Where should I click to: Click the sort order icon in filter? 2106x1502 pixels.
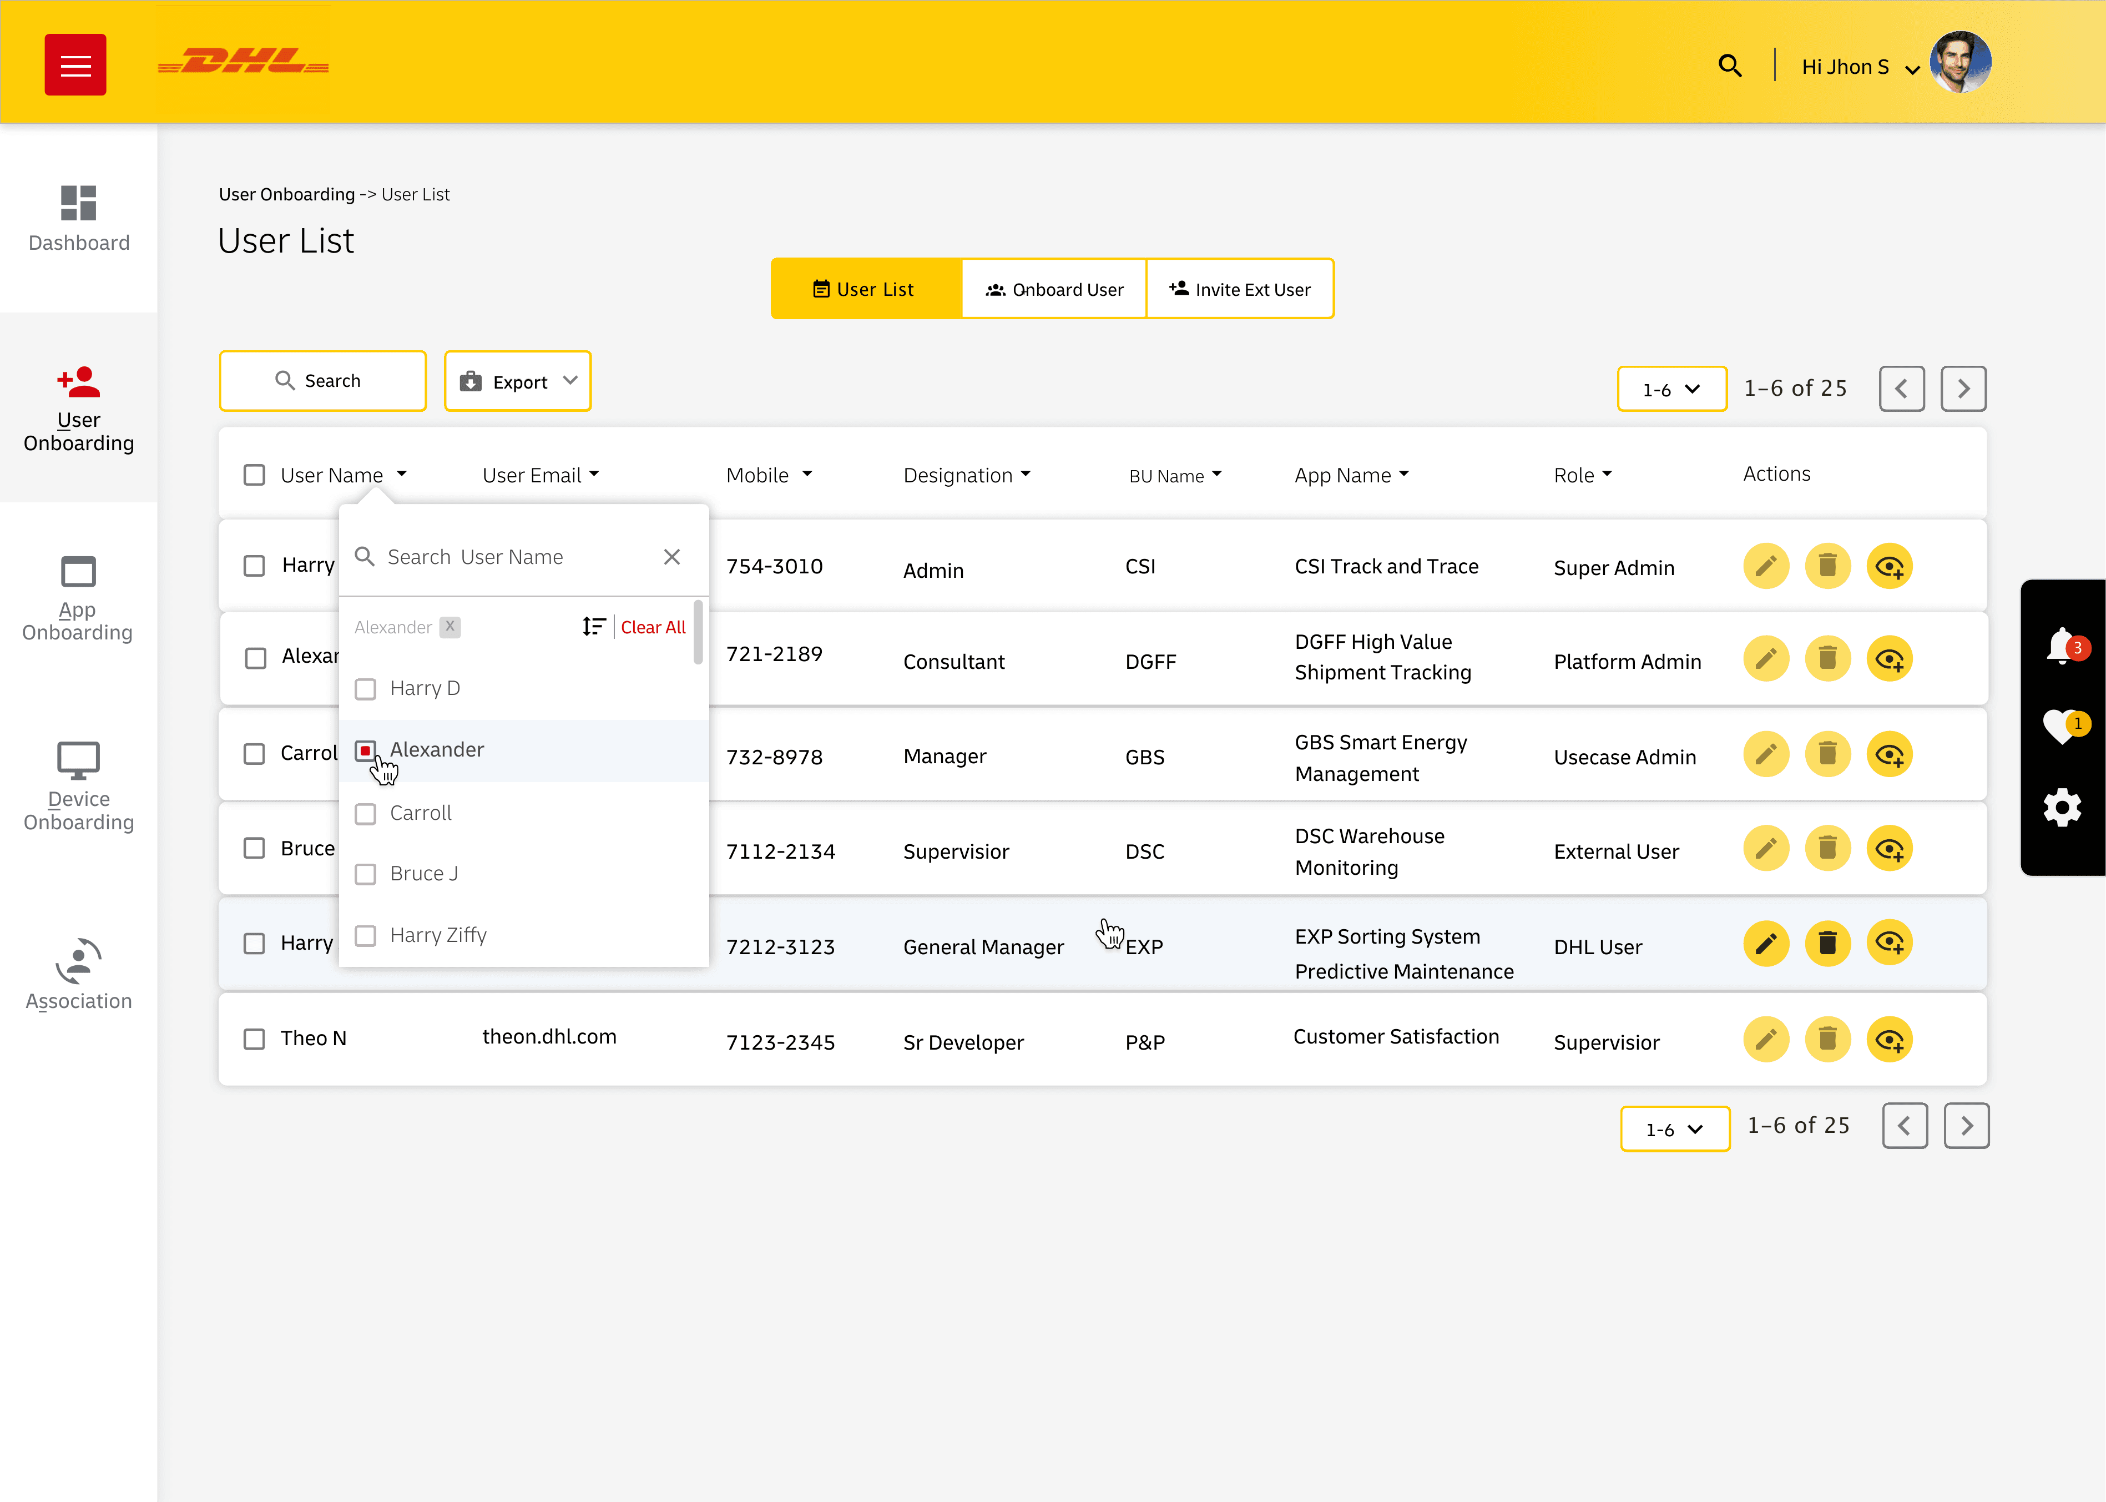(594, 627)
